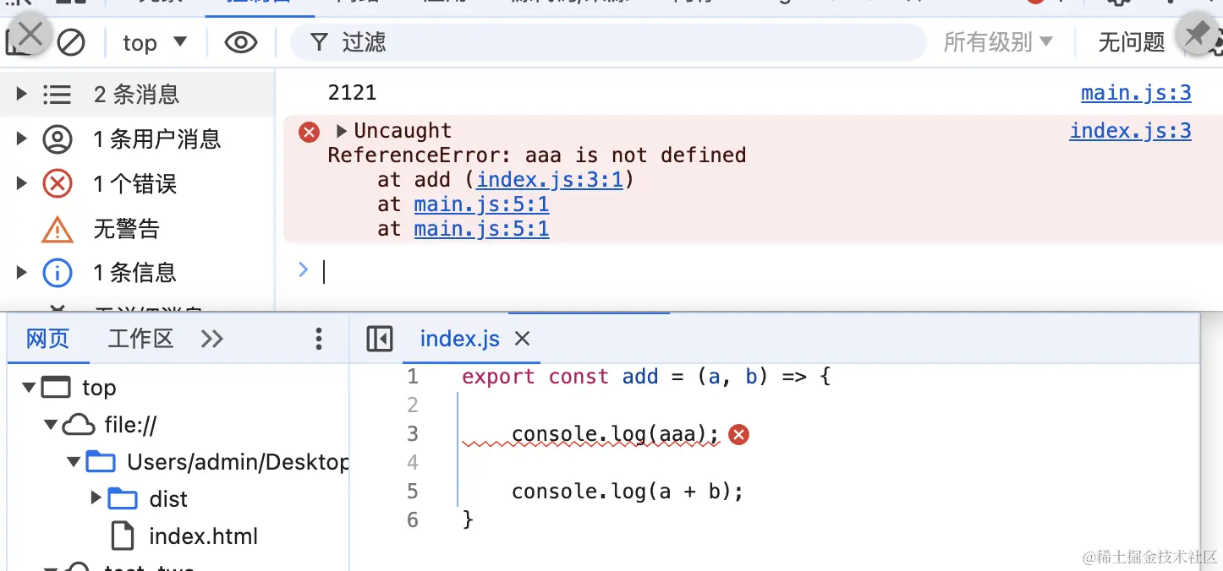1223x571 pixels.
Task: Click the blue info circle icon
Action: [x=58, y=272]
